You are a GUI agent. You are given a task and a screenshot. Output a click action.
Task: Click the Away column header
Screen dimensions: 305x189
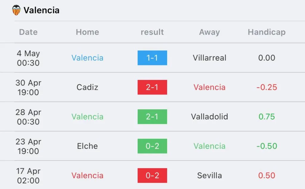pyautogui.click(x=209, y=32)
